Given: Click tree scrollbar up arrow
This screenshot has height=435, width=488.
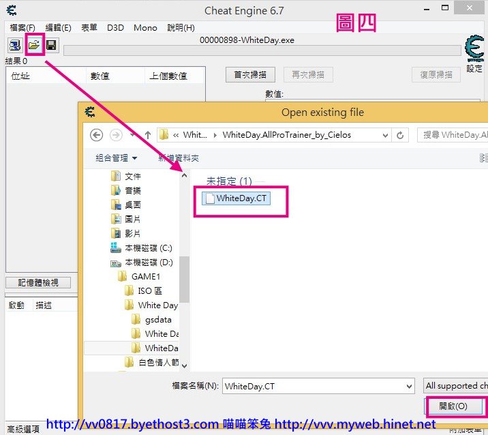Looking at the screenshot, I should click(184, 176).
